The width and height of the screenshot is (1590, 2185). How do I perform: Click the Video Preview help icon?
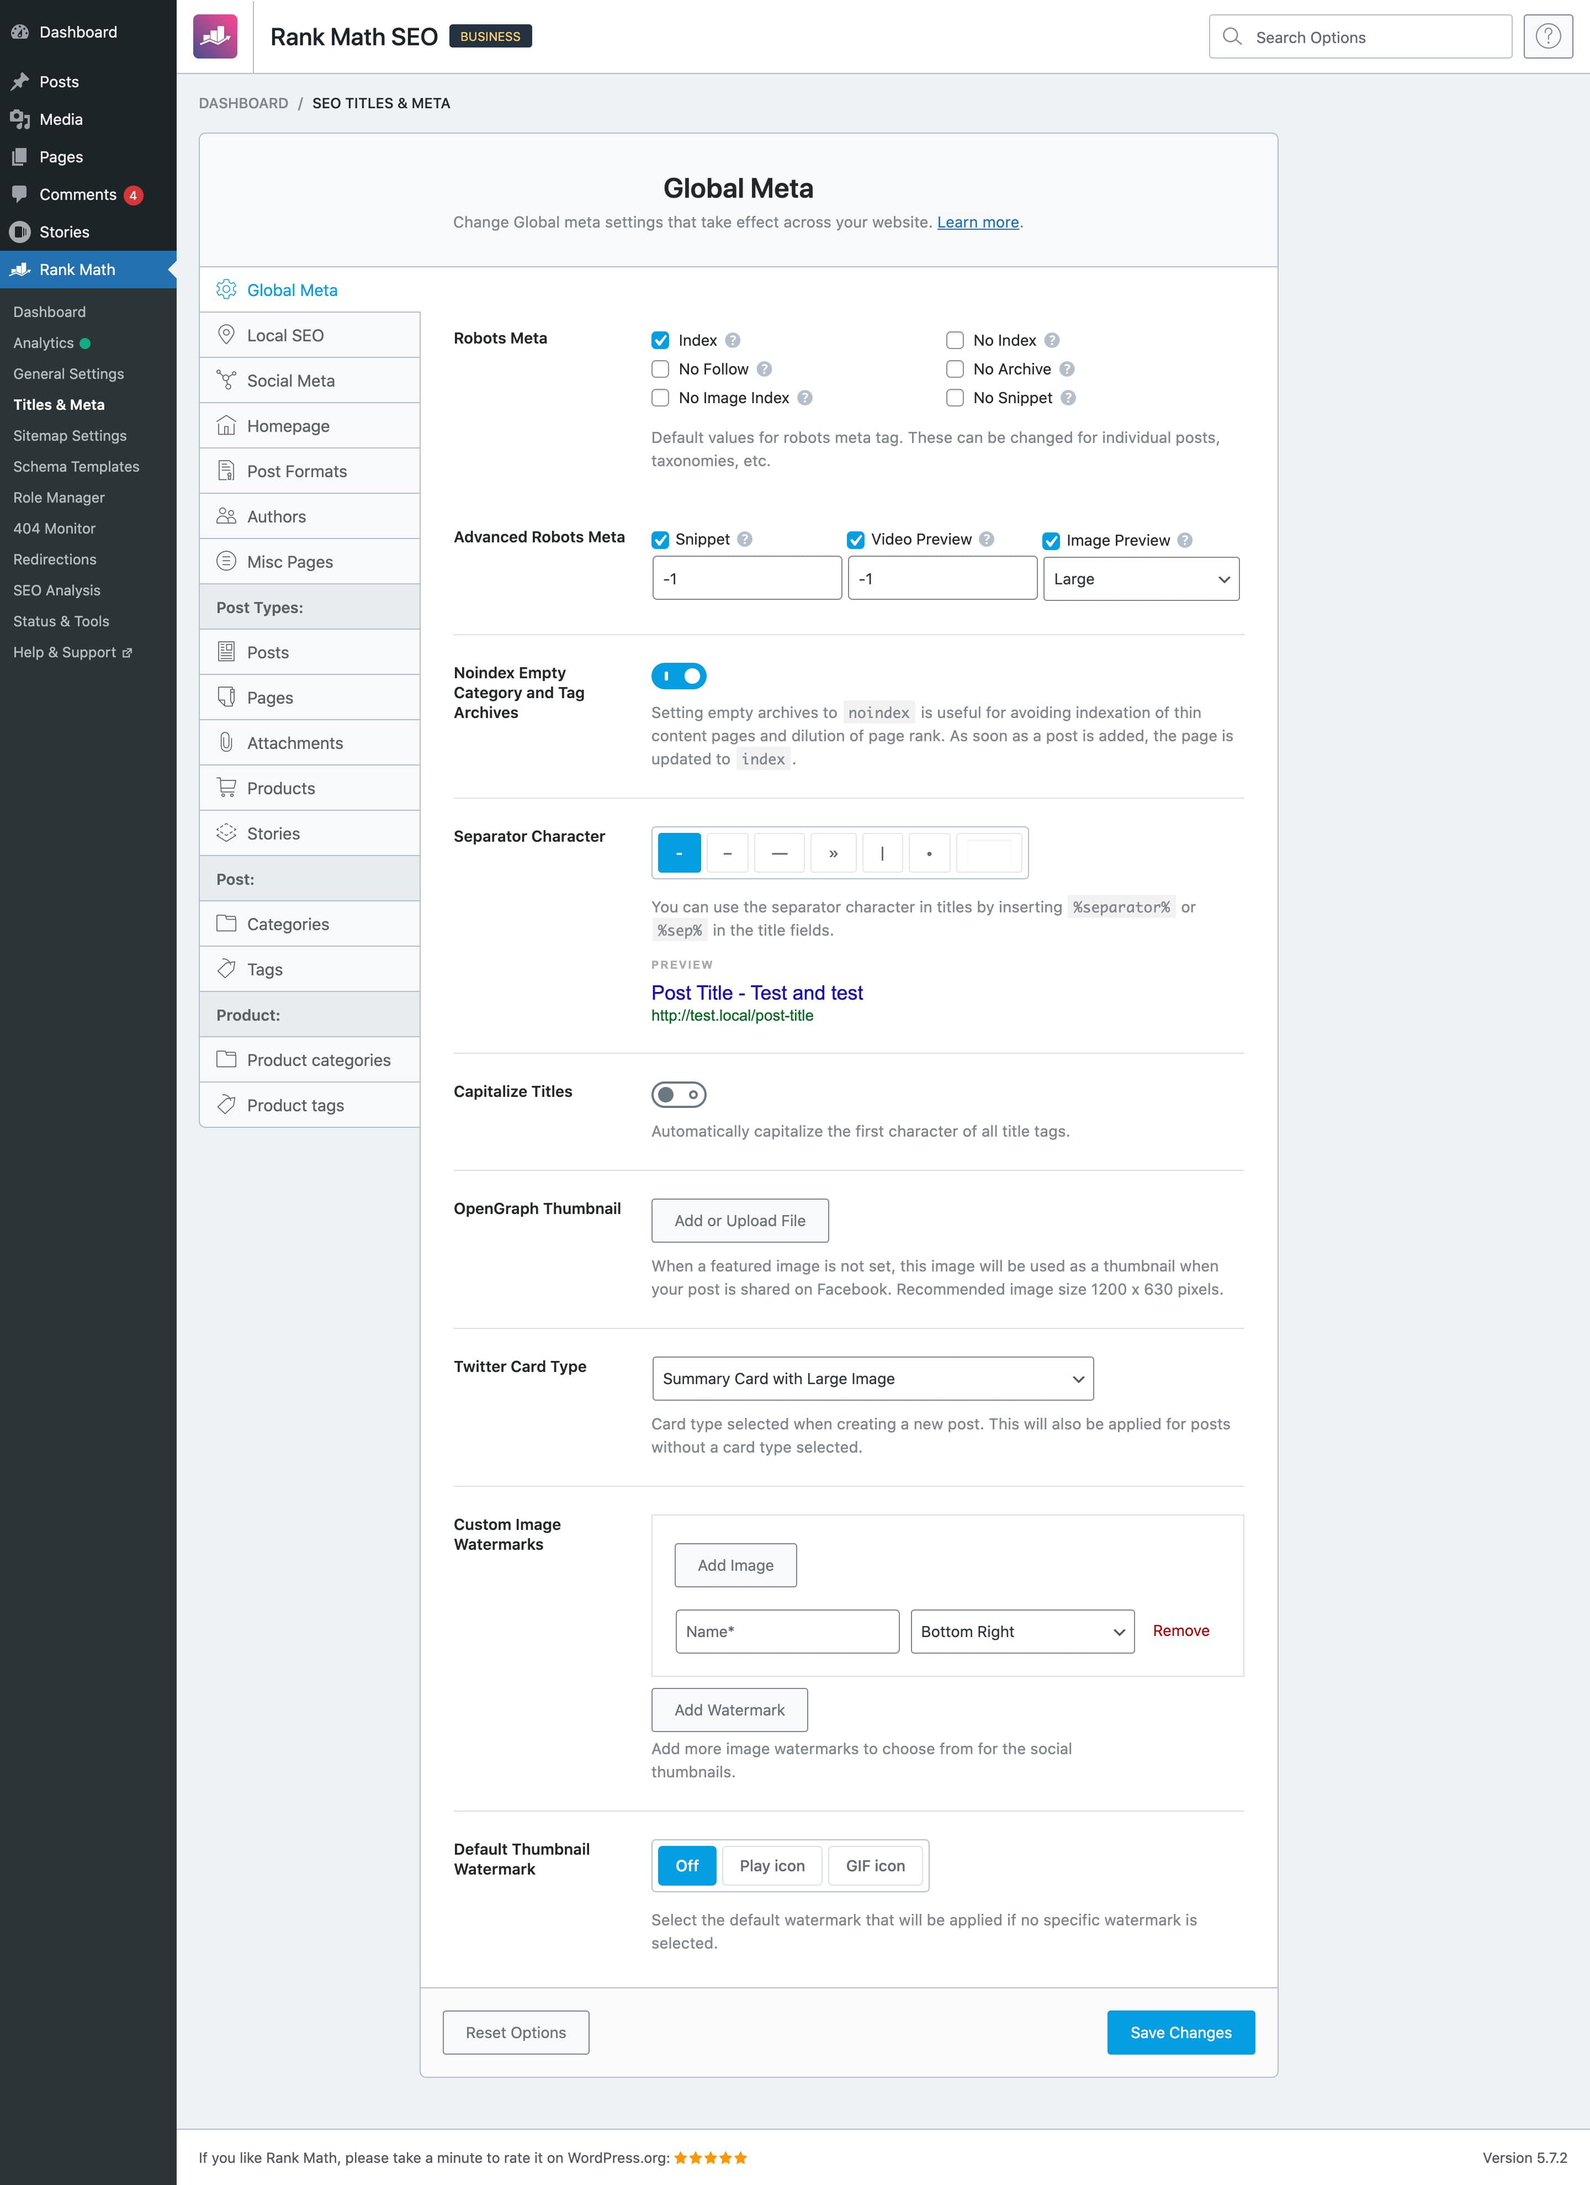(987, 540)
